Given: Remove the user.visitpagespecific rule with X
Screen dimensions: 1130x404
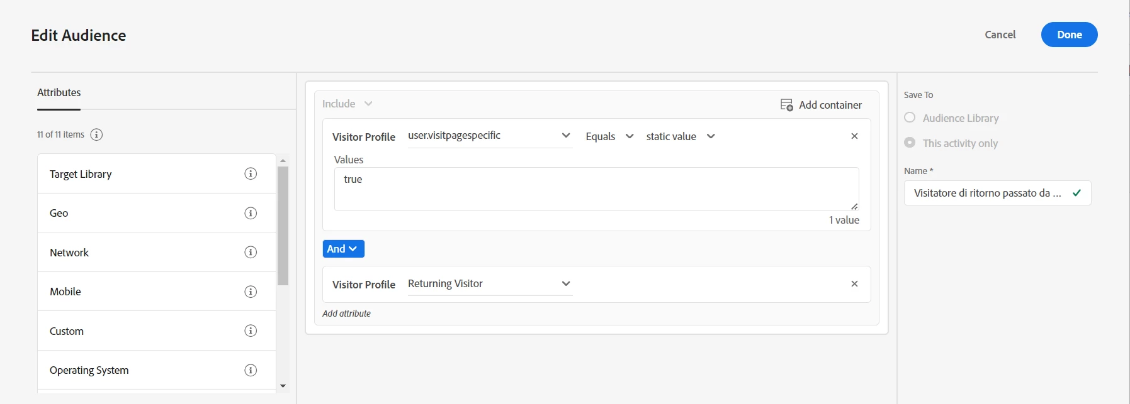Looking at the screenshot, I should click(854, 136).
